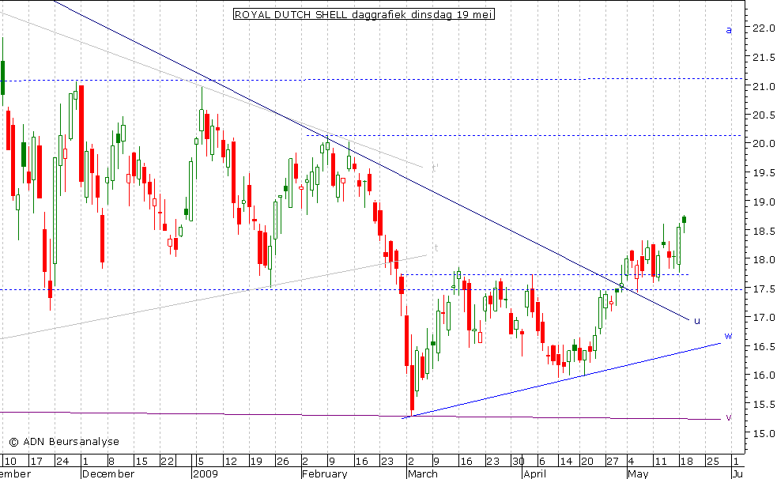Viewport: 777px width, 479px height.
Task: Click the 17.5 value on price axis
Action: coord(763,289)
